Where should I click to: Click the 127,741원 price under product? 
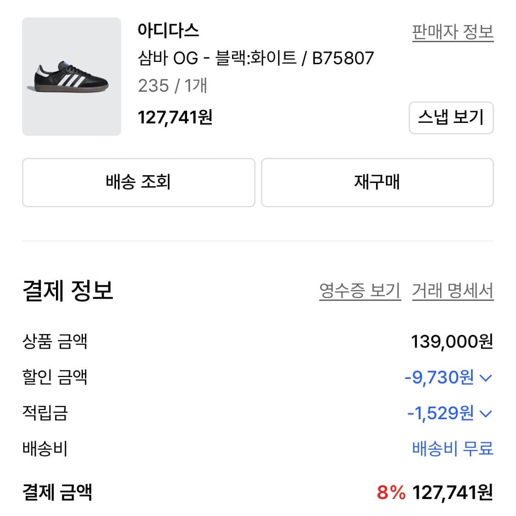175,117
